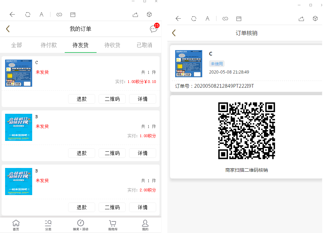Click the panel layout icon in 订单核销 toolbar
This screenshot has height=233, width=332.
click(239, 19)
